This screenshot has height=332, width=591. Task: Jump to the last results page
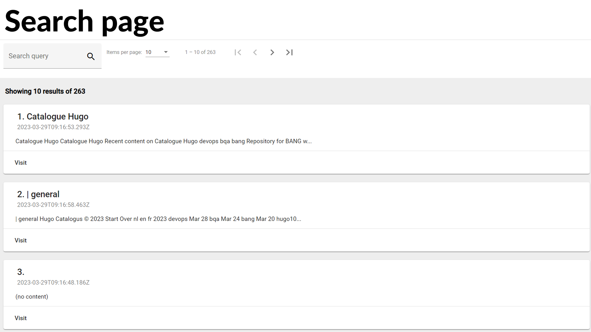(289, 53)
